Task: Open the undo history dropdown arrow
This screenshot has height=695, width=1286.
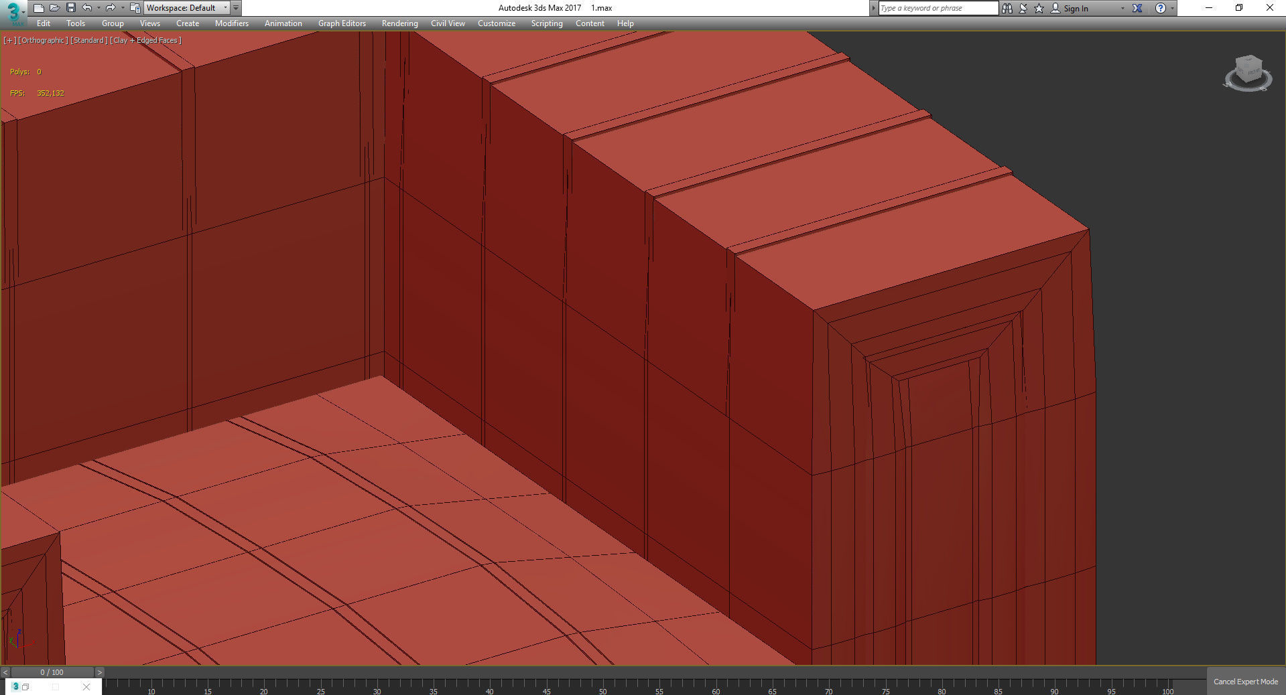Action: tap(99, 8)
